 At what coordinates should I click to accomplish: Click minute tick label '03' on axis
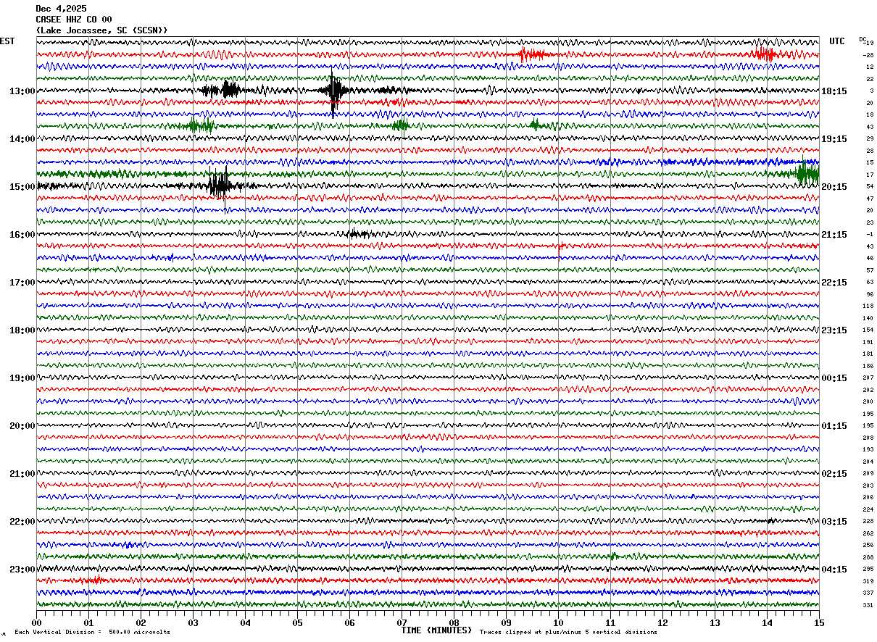[x=193, y=622]
